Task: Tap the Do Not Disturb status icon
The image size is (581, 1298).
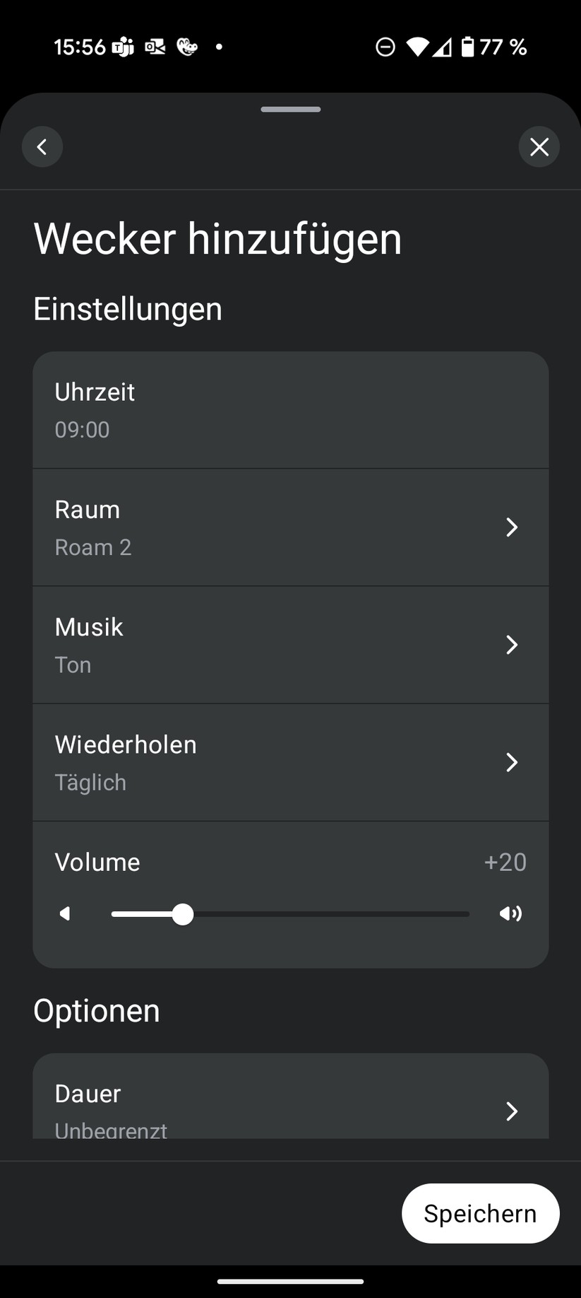Action: pos(385,47)
